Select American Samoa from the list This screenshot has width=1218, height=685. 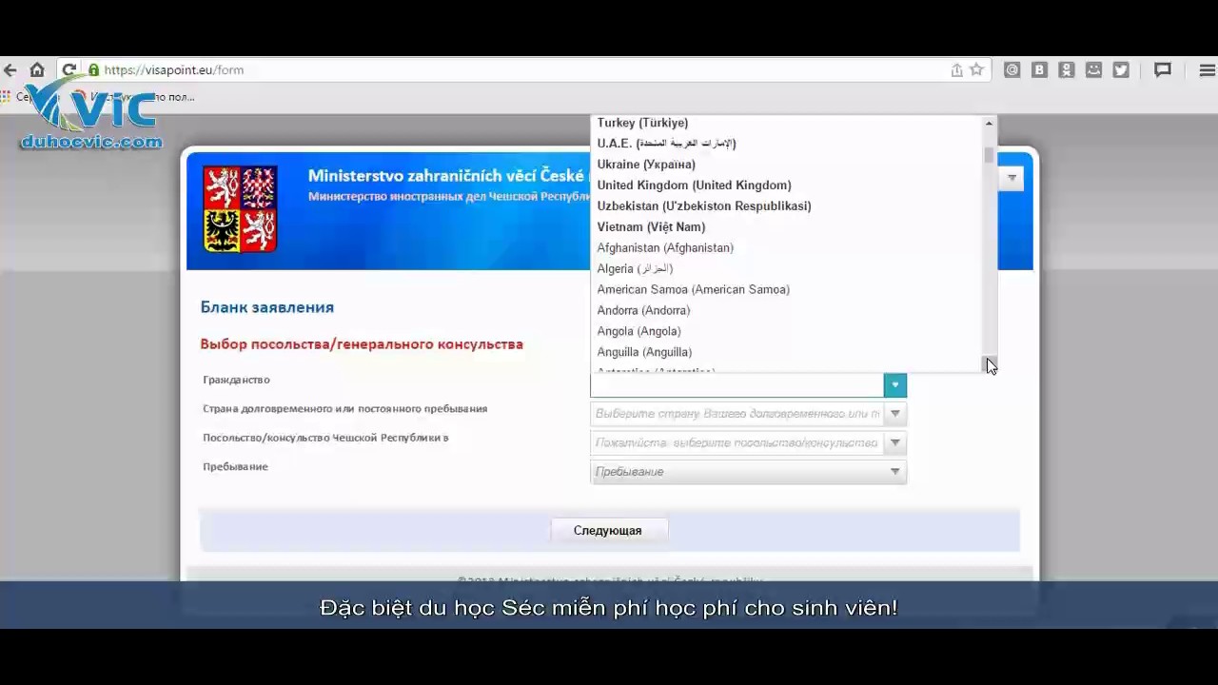786,290
